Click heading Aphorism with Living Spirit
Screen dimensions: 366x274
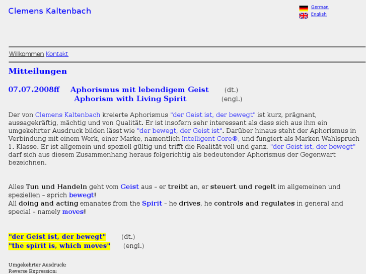pyautogui.click(x=130, y=99)
